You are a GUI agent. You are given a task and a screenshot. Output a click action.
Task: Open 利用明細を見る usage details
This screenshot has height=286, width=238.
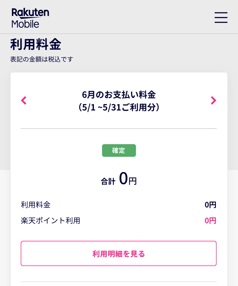[118, 253]
